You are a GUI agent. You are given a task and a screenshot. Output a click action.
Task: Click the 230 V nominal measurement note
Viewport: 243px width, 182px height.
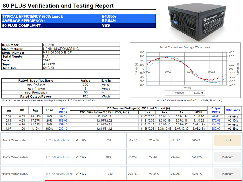49,100
